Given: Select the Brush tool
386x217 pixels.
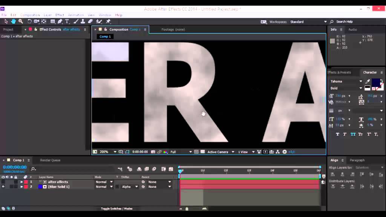Looking at the screenshot, I should point(76,21).
